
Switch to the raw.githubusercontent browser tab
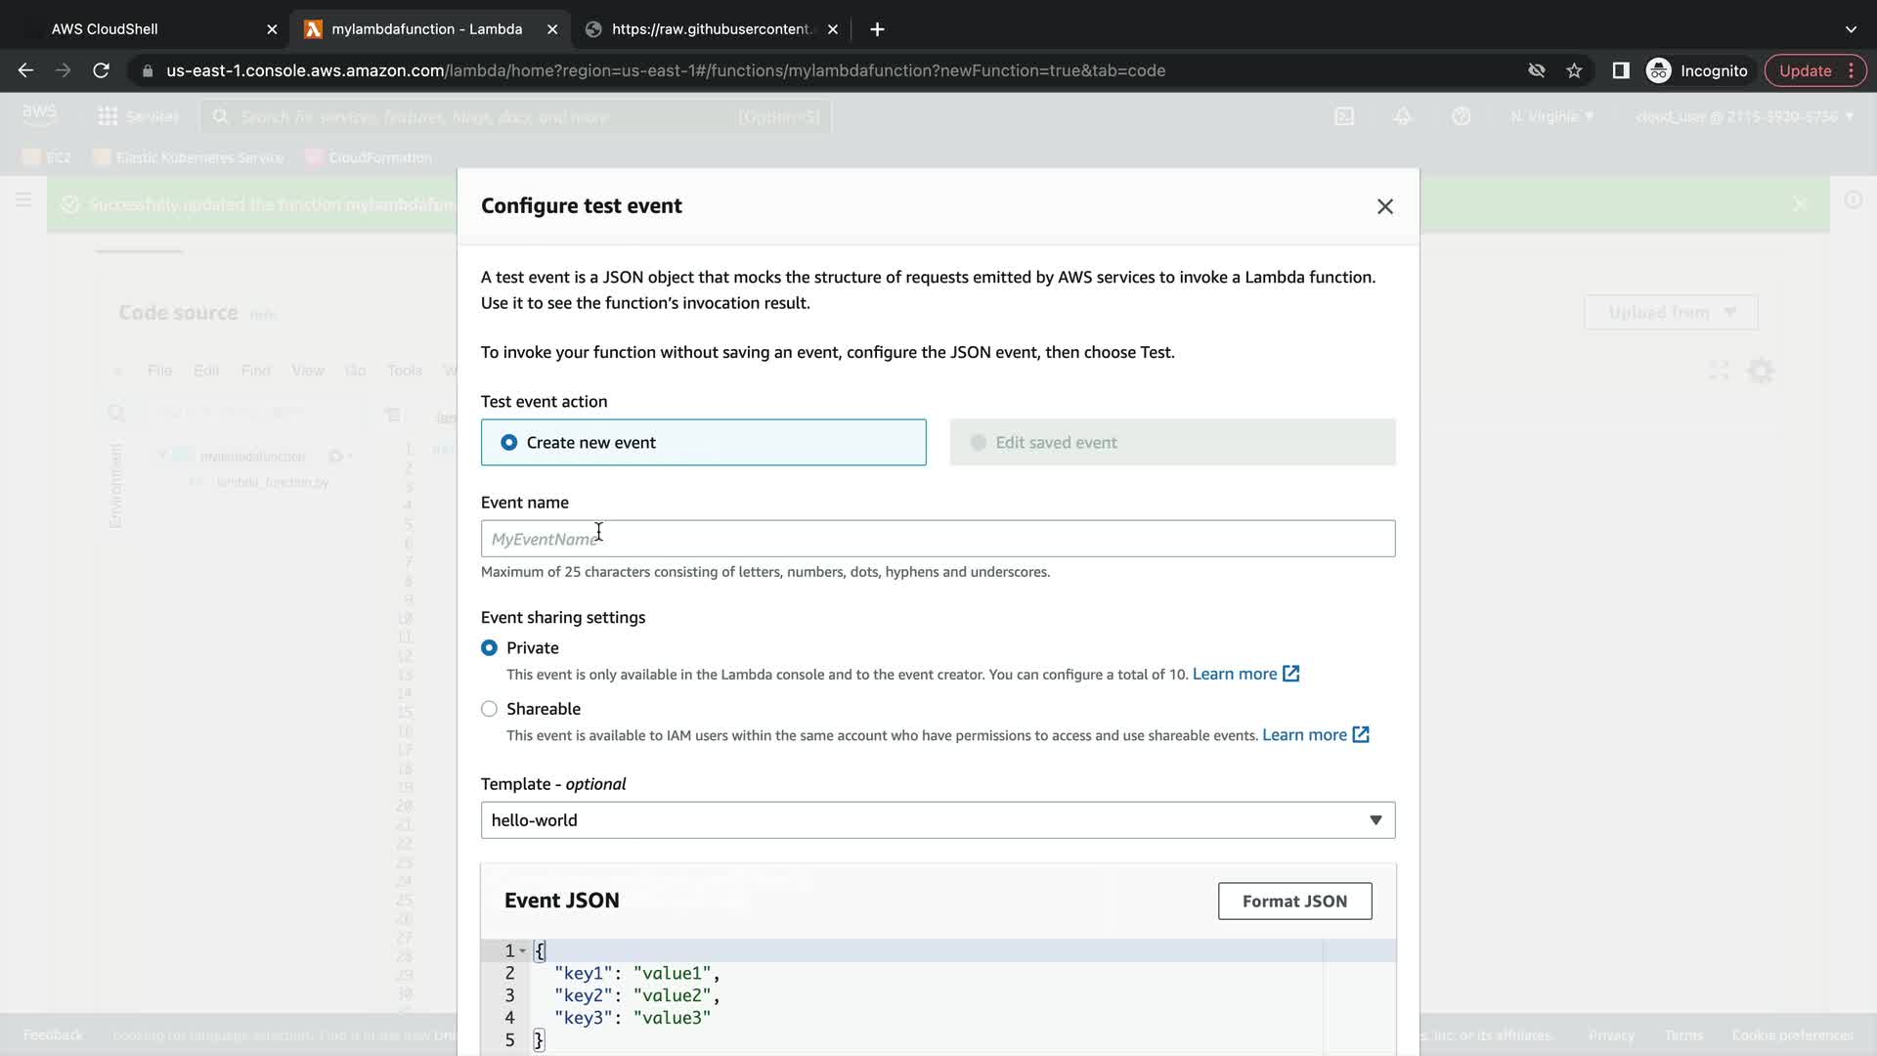711,29
